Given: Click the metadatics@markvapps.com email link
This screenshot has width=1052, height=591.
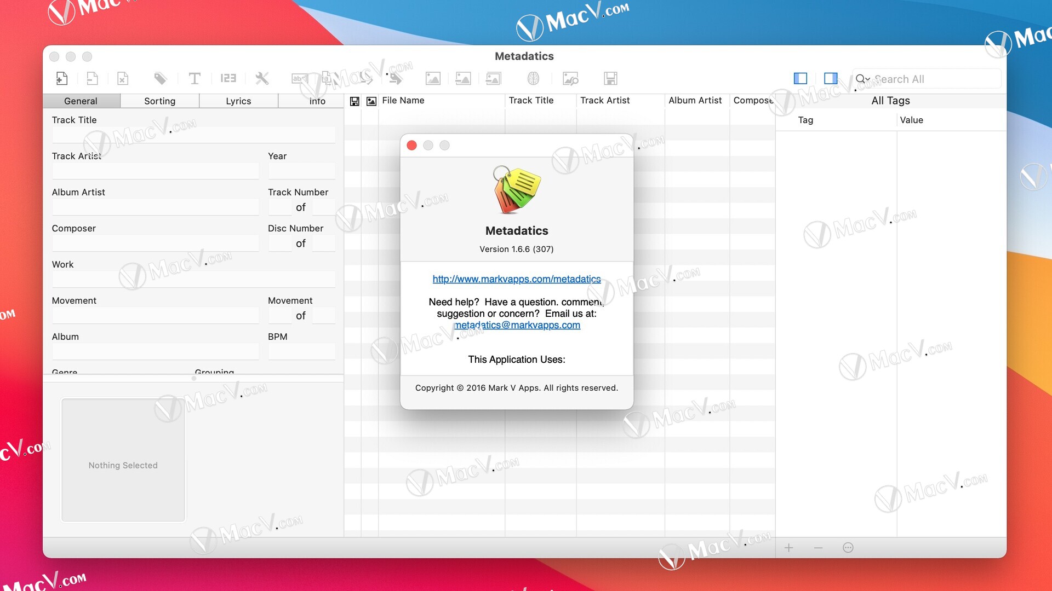Looking at the screenshot, I should pos(517,325).
